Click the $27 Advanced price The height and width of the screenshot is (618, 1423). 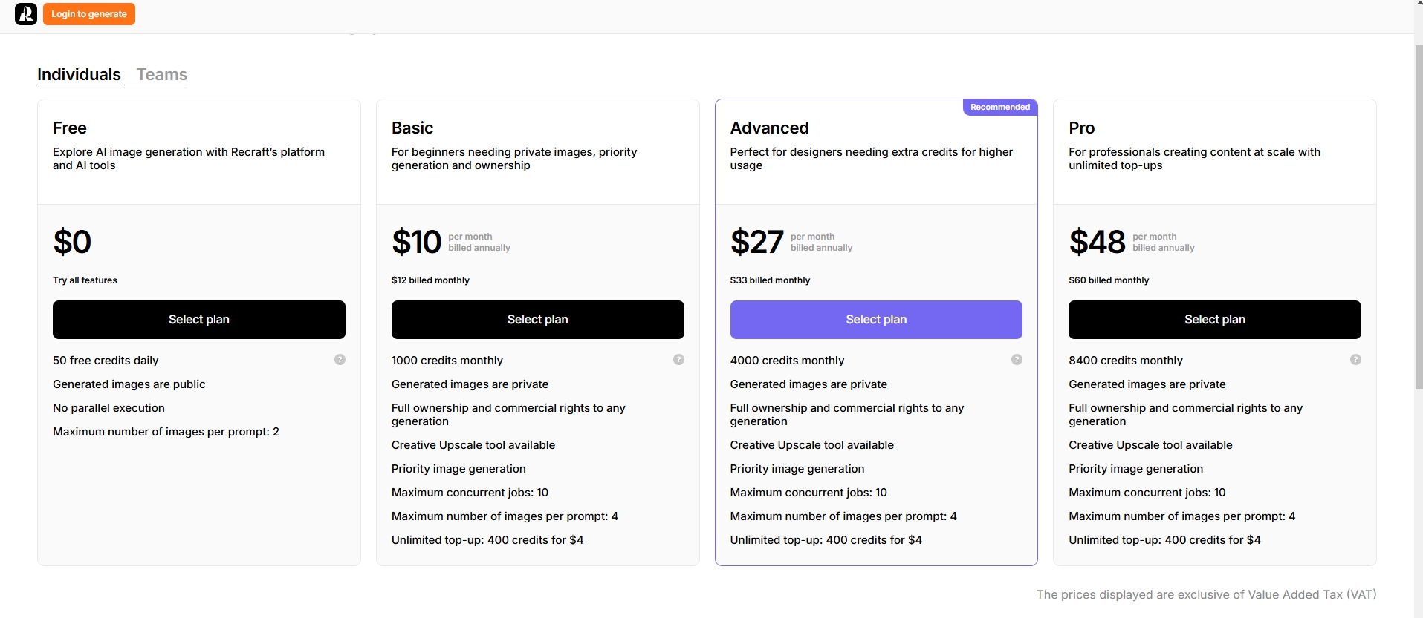pyautogui.click(x=756, y=243)
